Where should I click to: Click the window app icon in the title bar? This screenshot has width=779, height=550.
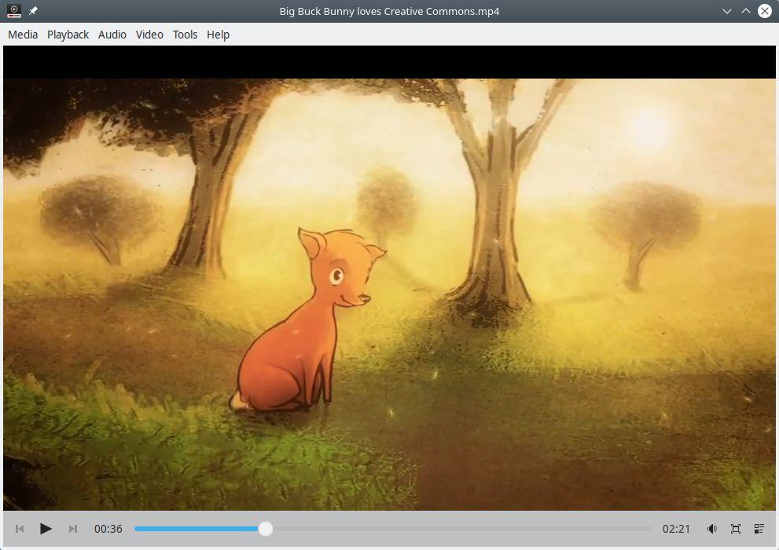tap(14, 11)
